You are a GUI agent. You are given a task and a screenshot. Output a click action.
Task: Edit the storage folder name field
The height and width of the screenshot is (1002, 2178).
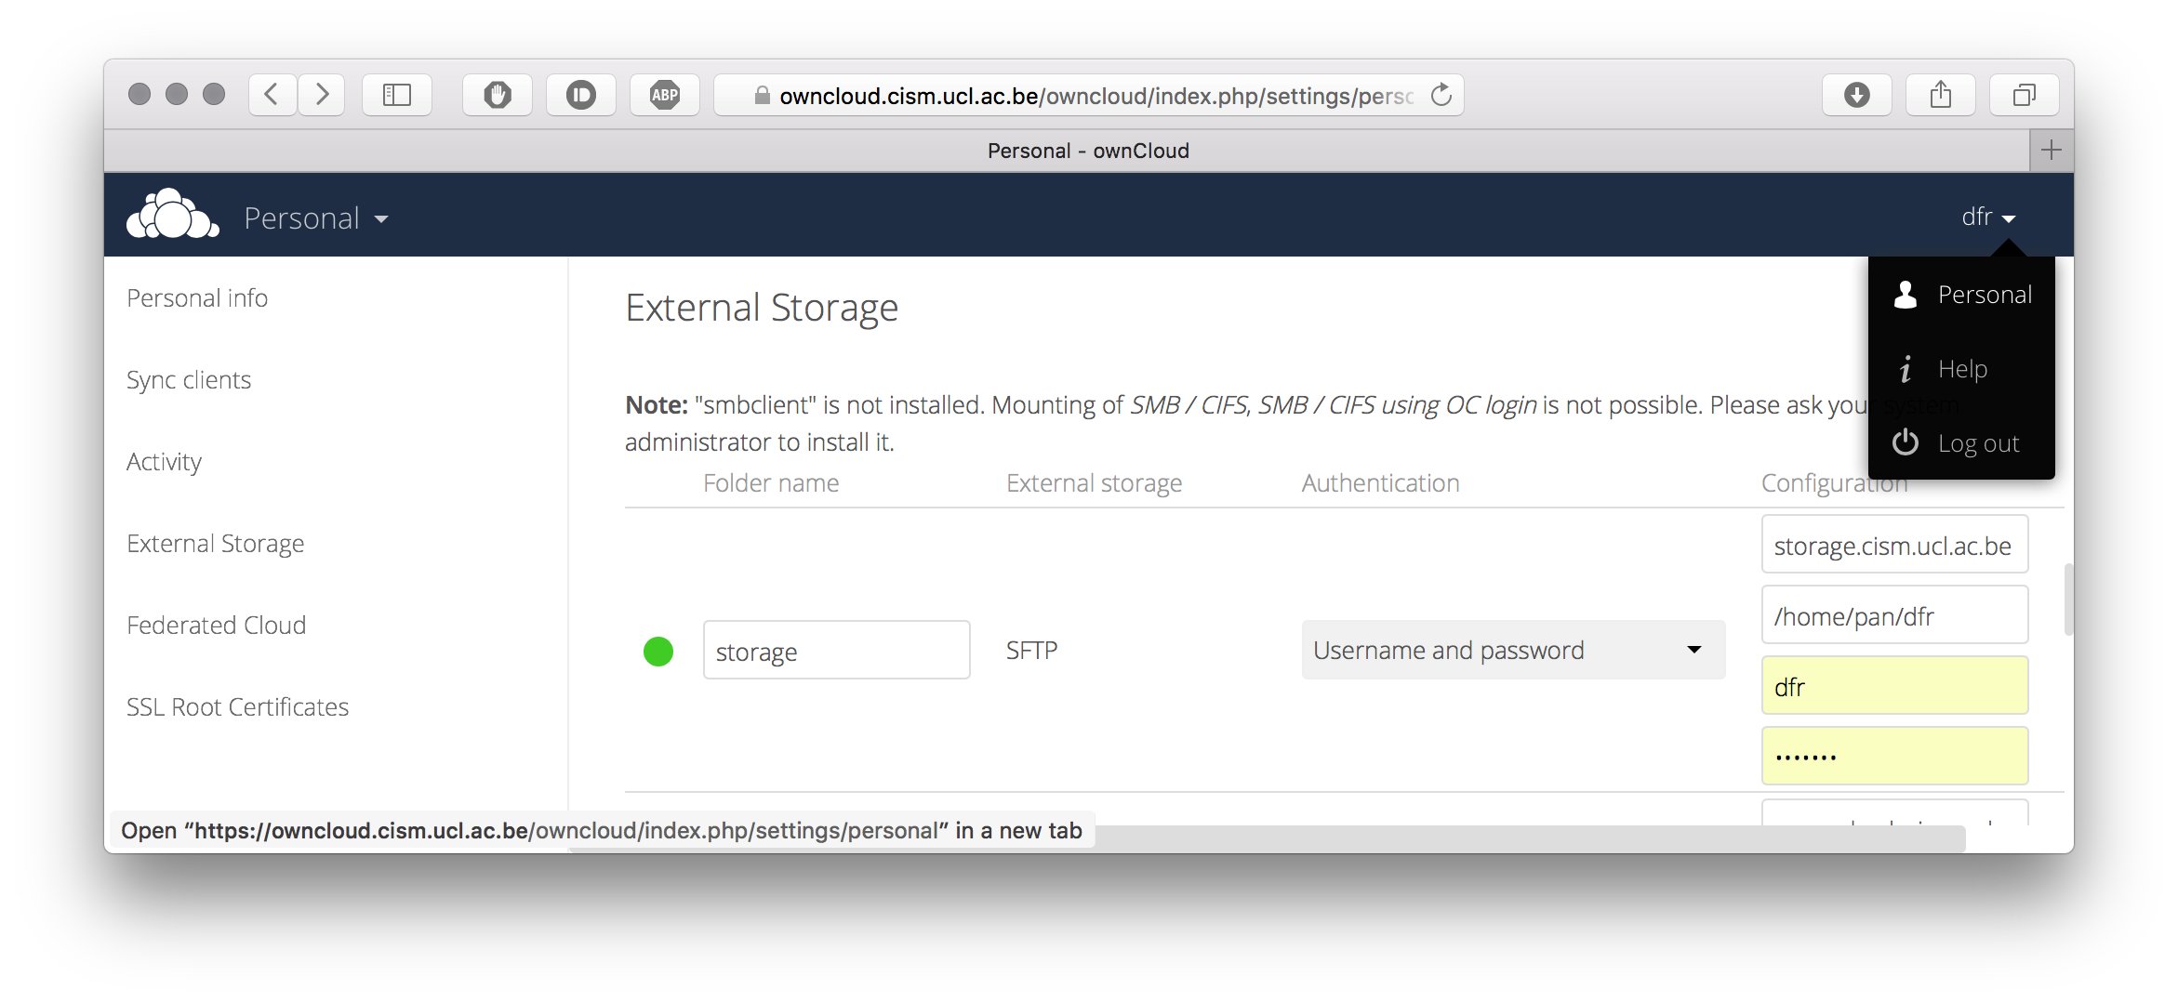[x=836, y=651]
